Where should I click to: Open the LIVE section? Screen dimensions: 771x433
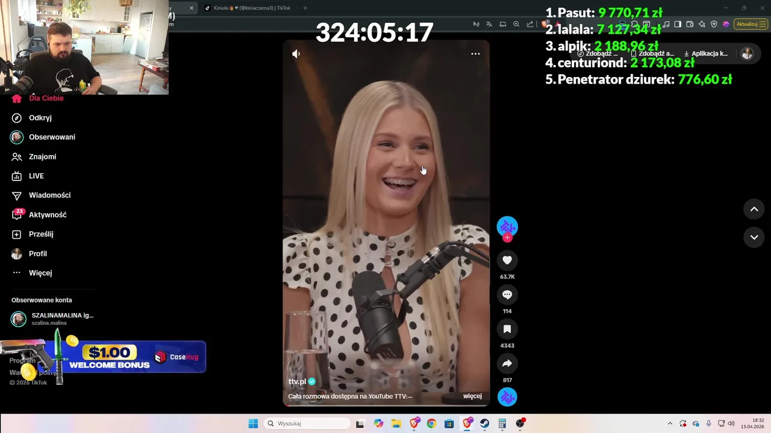pos(28,176)
